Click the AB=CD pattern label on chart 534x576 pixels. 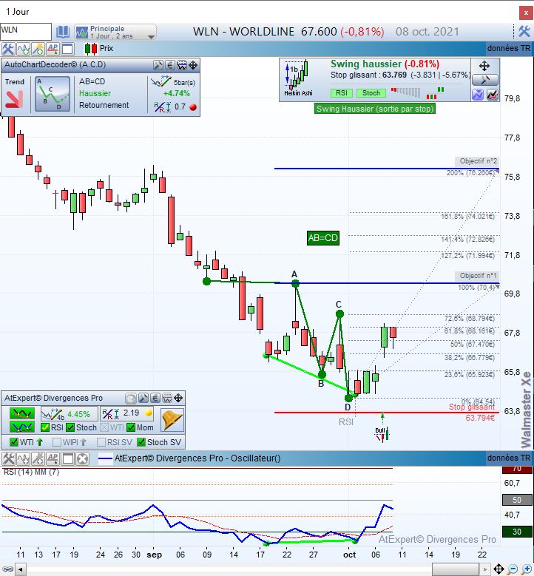click(x=322, y=238)
